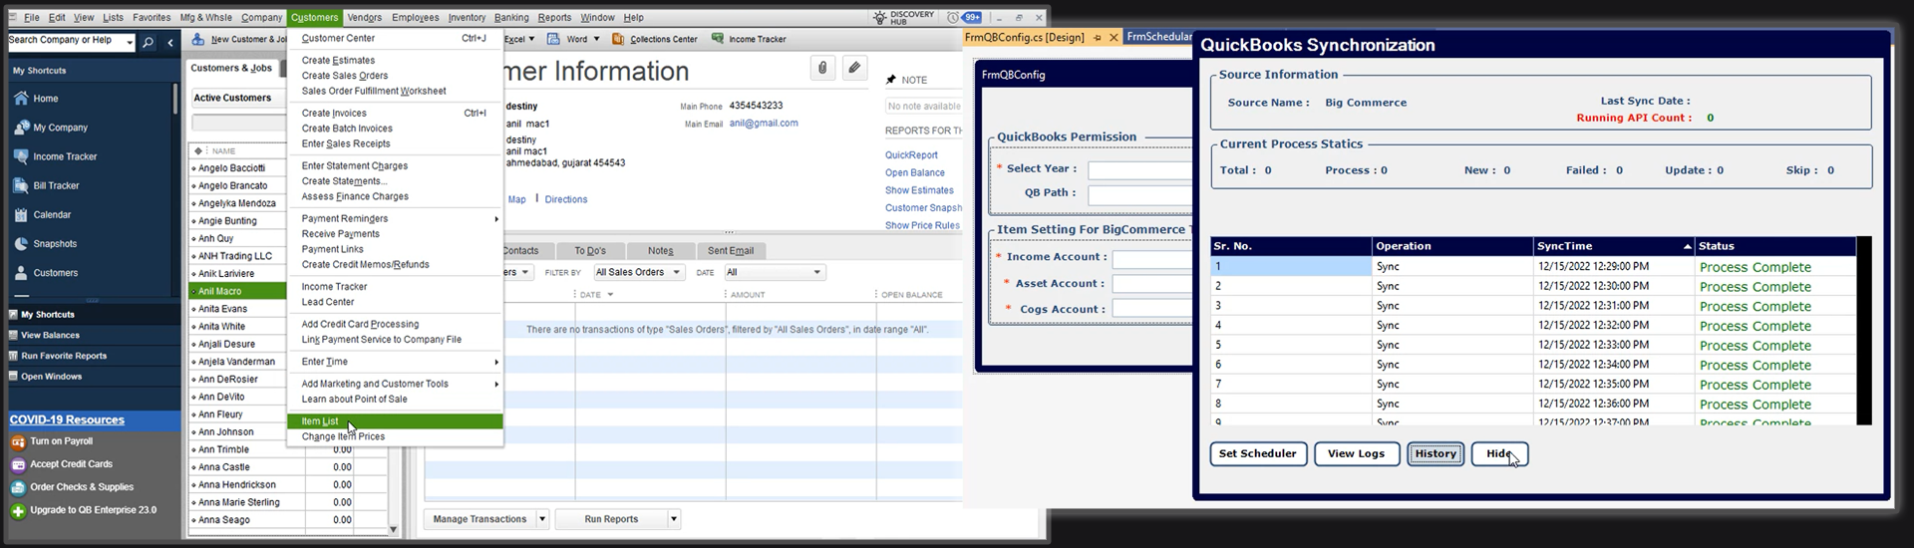Click the Directions link

pos(566,199)
